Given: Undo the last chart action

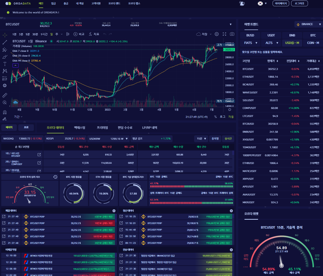Looking at the screenshot, I should coord(105,34).
